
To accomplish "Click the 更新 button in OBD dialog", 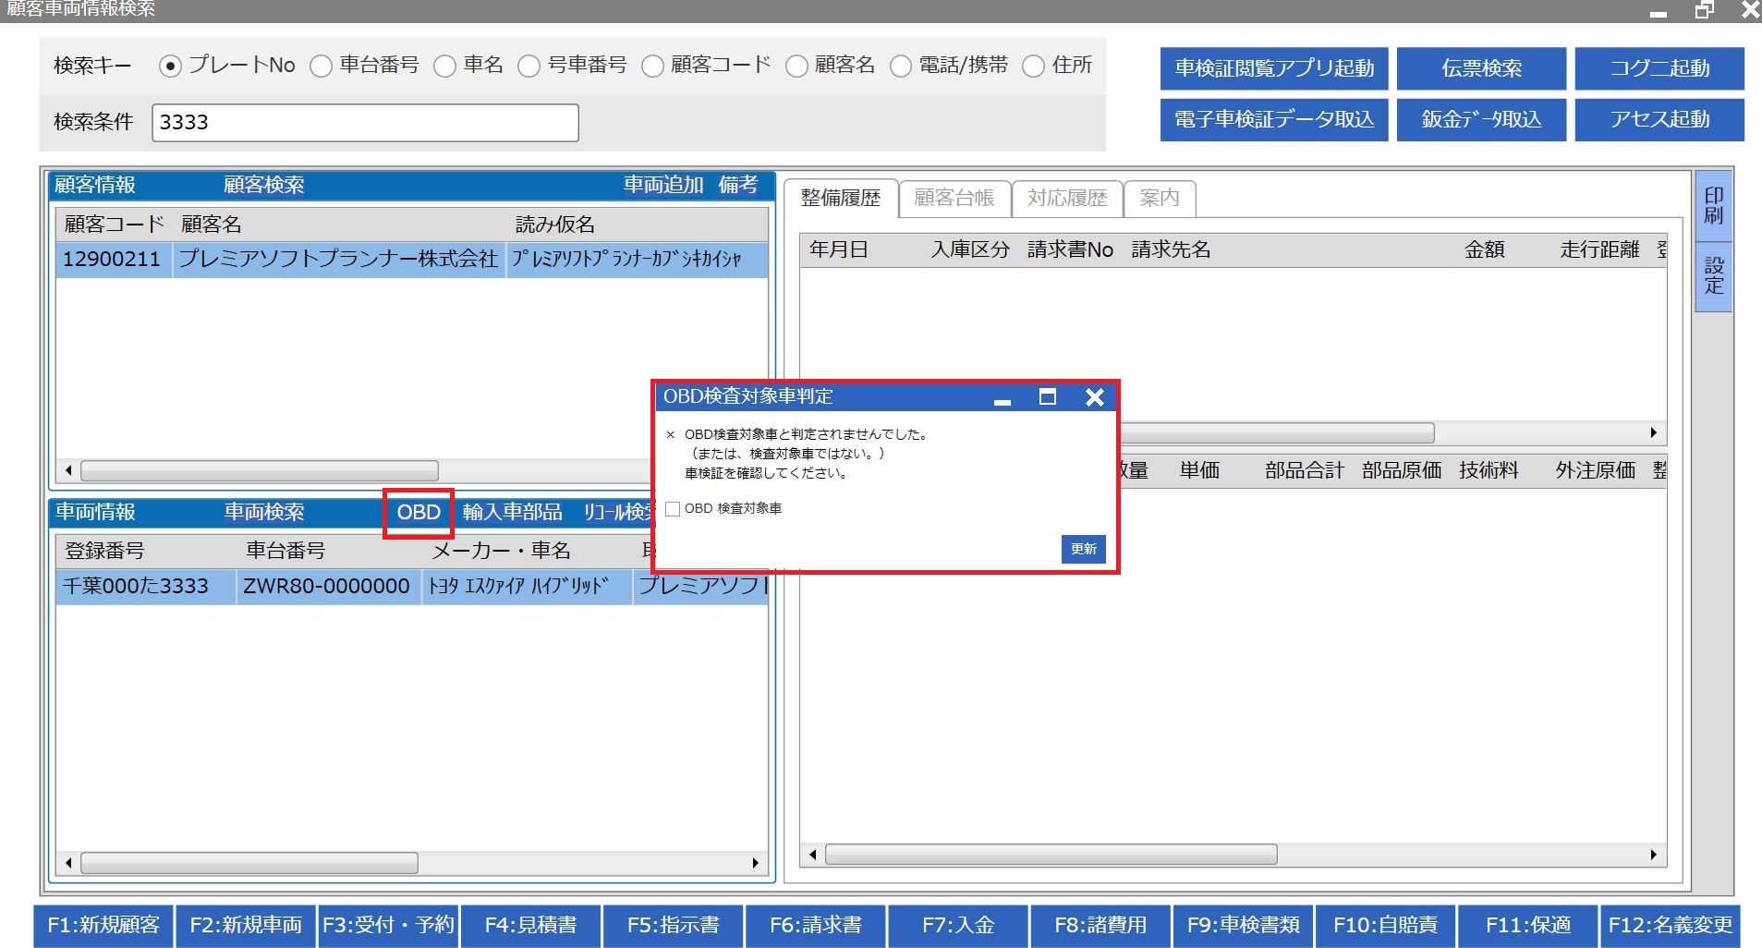I will tap(1083, 549).
